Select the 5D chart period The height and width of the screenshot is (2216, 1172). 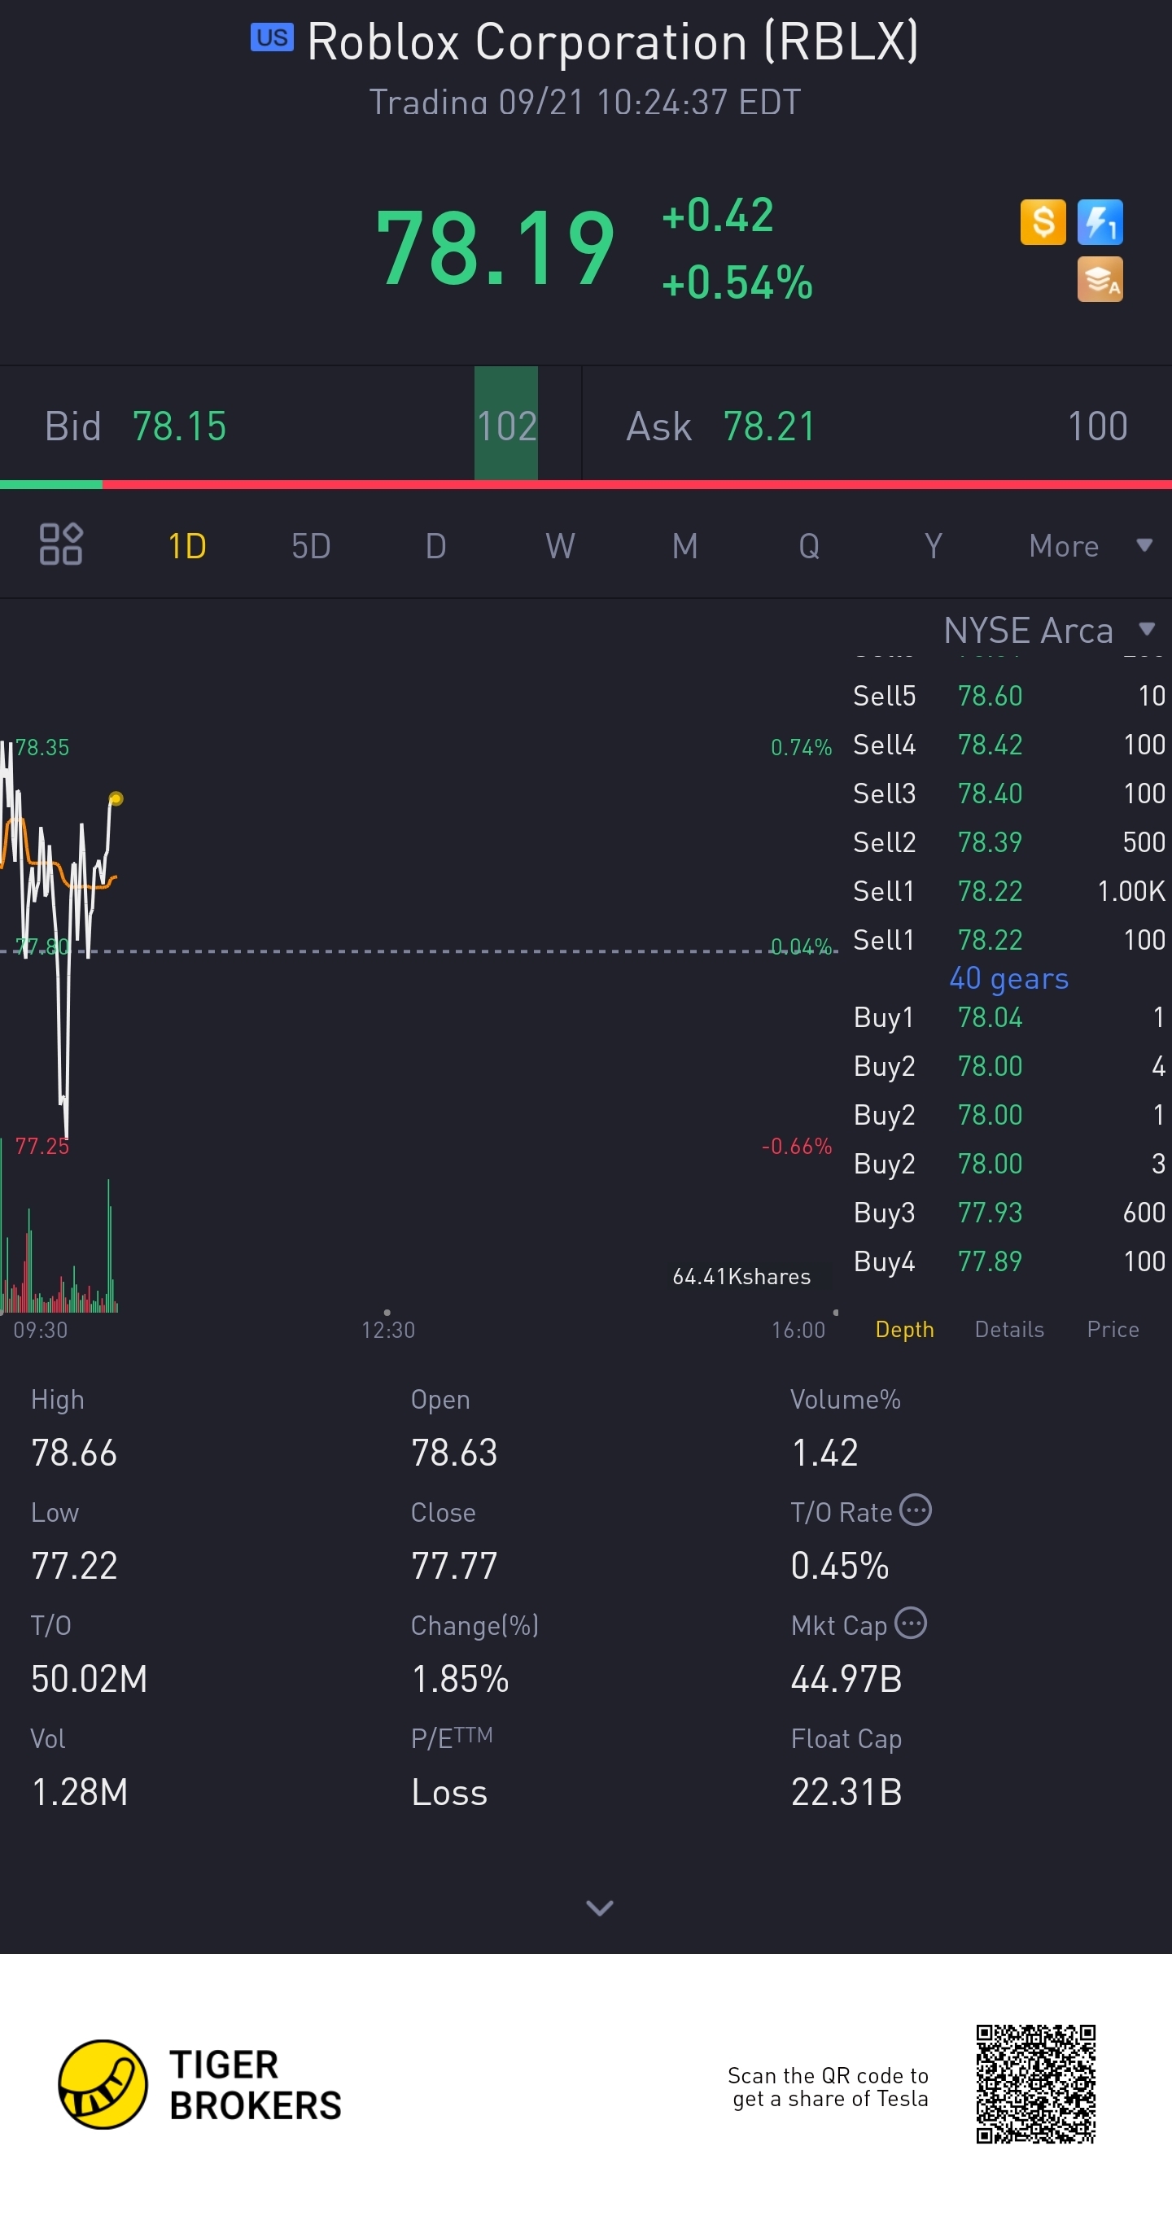[311, 545]
